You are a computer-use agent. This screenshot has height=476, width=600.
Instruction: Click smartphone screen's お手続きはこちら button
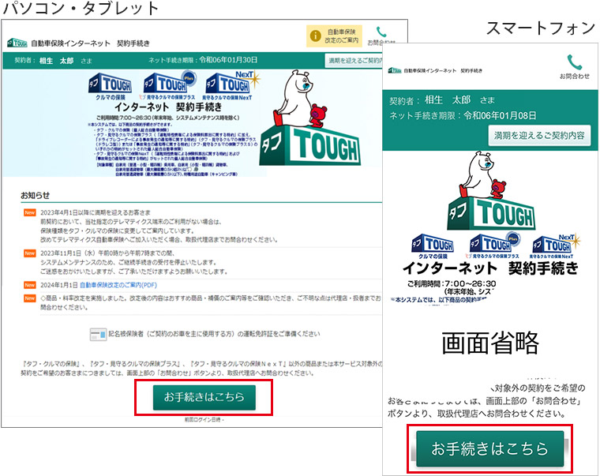point(489,448)
